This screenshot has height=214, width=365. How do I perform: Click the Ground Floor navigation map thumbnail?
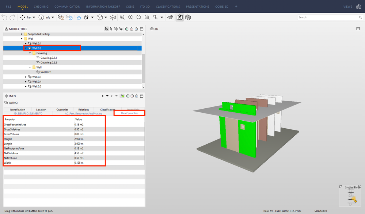click(x=351, y=197)
